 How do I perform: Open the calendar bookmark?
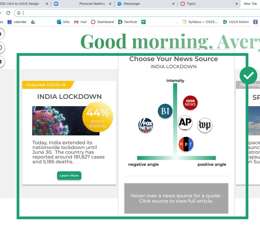(x=17, y=22)
